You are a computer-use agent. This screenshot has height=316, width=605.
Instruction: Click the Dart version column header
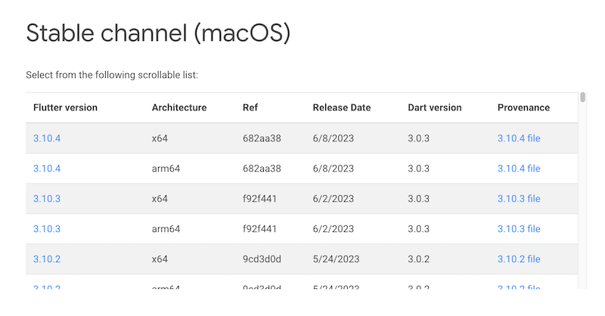coord(435,107)
